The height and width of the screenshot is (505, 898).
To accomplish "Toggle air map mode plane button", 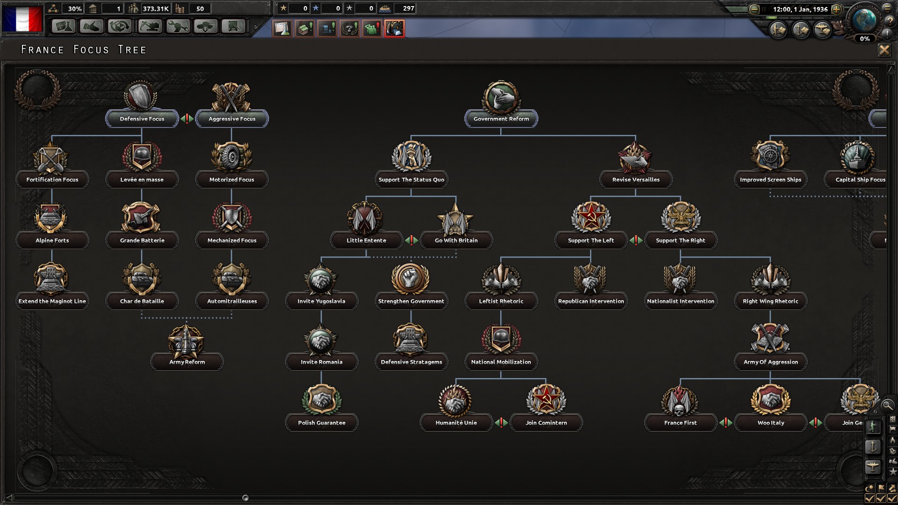I will tap(873, 467).
